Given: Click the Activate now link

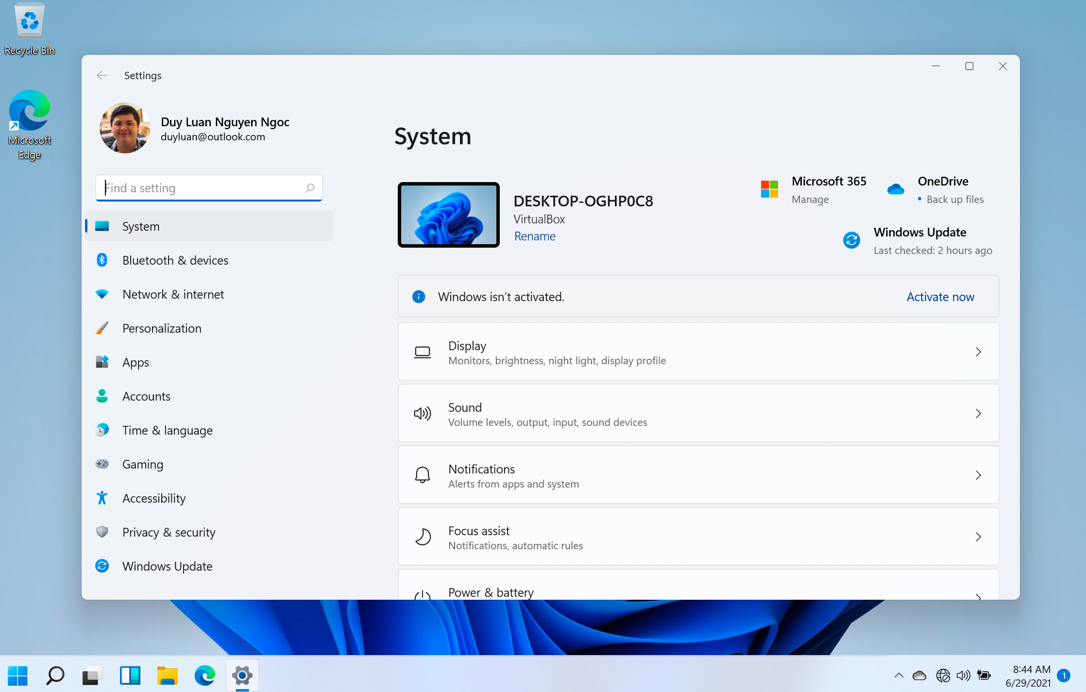Looking at the screenshot, I should [x=940, y=297].
